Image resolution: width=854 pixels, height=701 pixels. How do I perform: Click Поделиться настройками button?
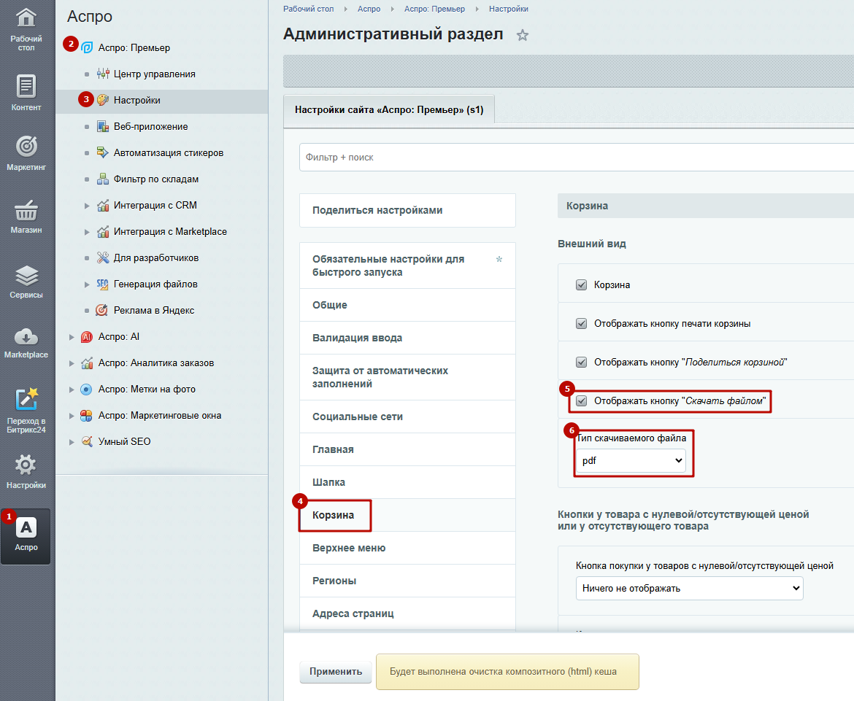pos(407,210)
